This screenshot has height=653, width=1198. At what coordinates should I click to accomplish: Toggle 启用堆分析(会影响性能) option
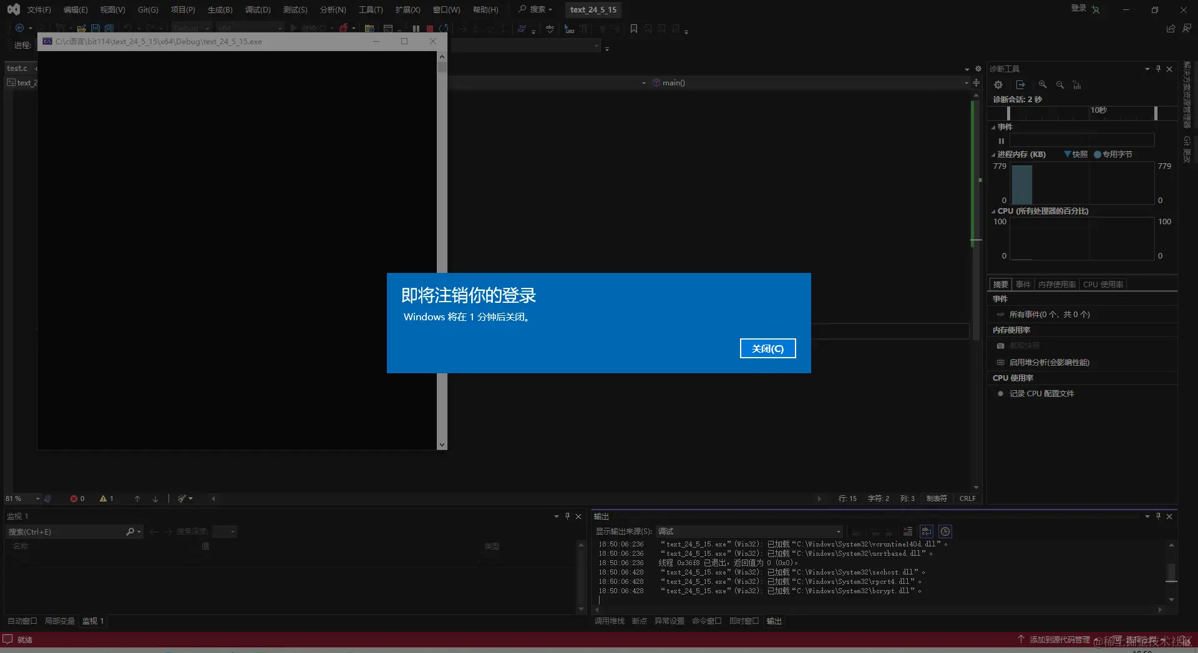(1049, 363)
